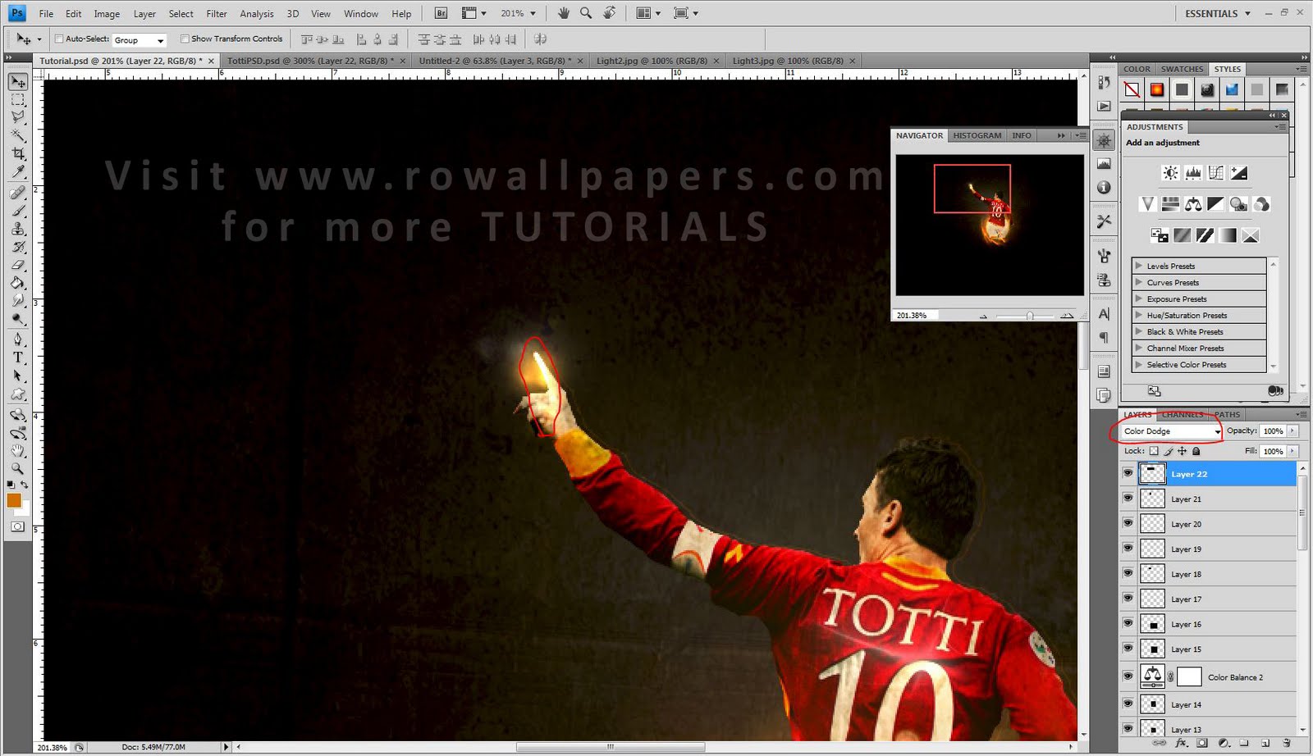Select the Healing Brush tool
The width and height of the screenshot is (1313, 756).
pos(18,193)
